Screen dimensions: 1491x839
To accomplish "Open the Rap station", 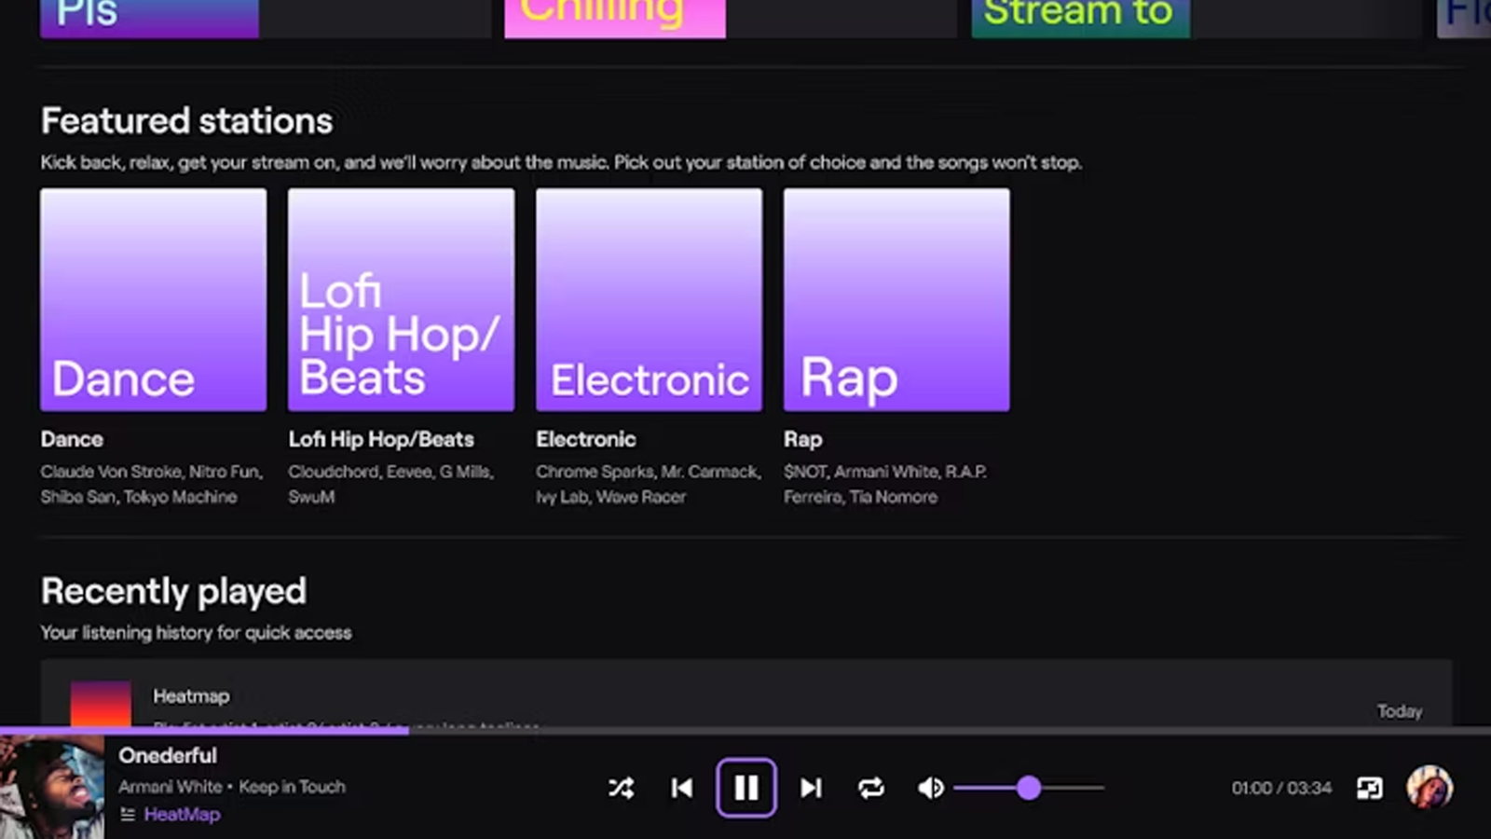I will tap(896, 299).
